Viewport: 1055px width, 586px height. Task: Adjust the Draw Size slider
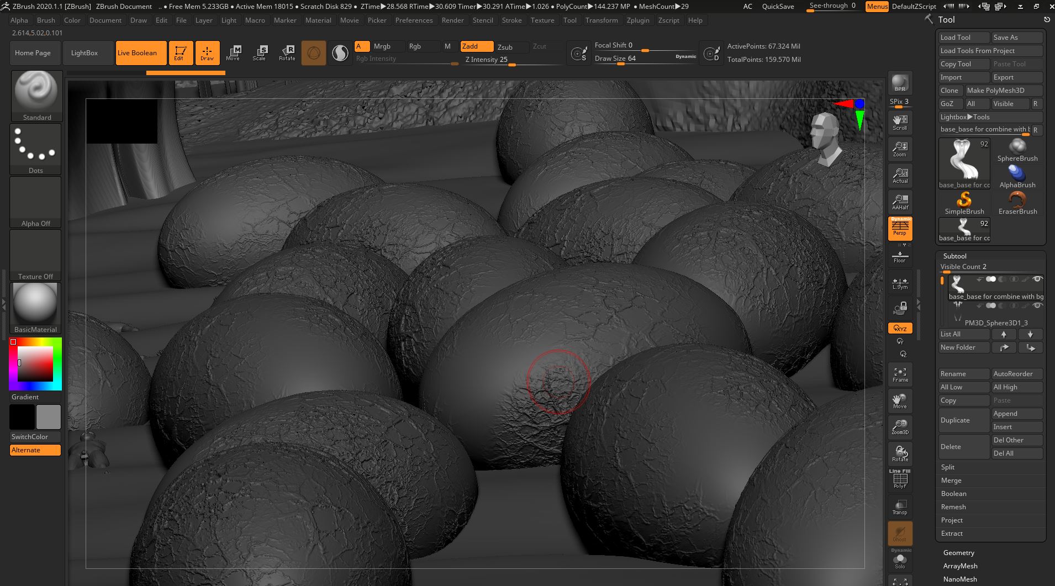click(645, 59)
